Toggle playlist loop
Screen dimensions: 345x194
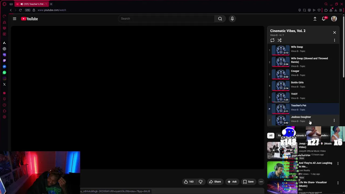coord(272,40)
